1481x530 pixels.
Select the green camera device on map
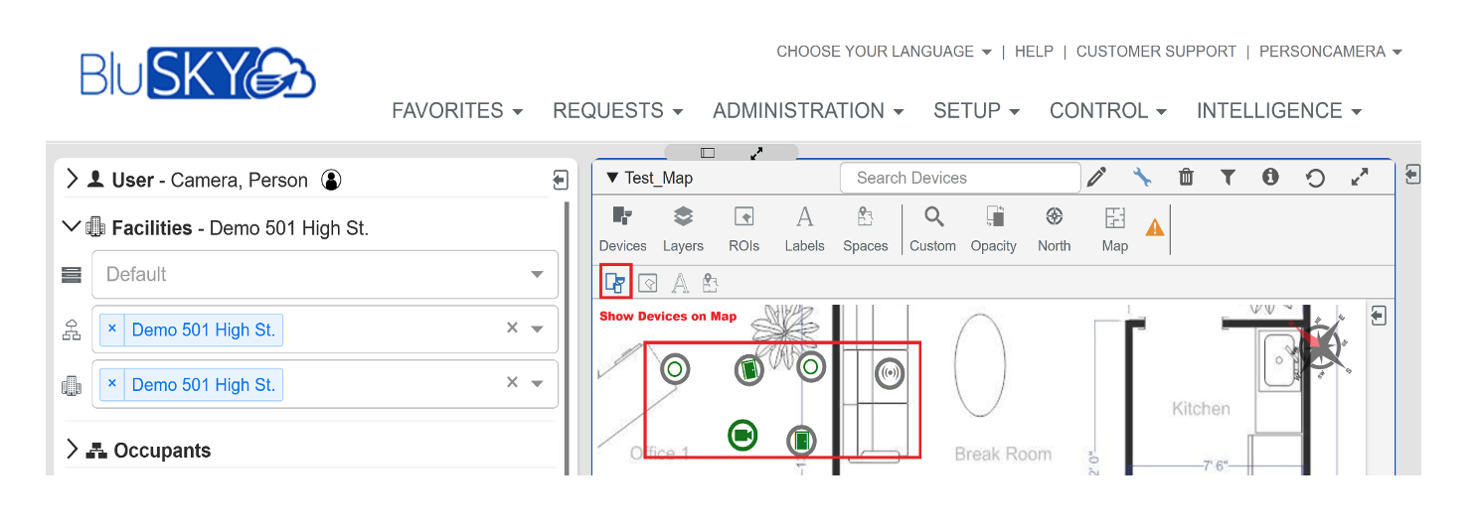(742, 435)
